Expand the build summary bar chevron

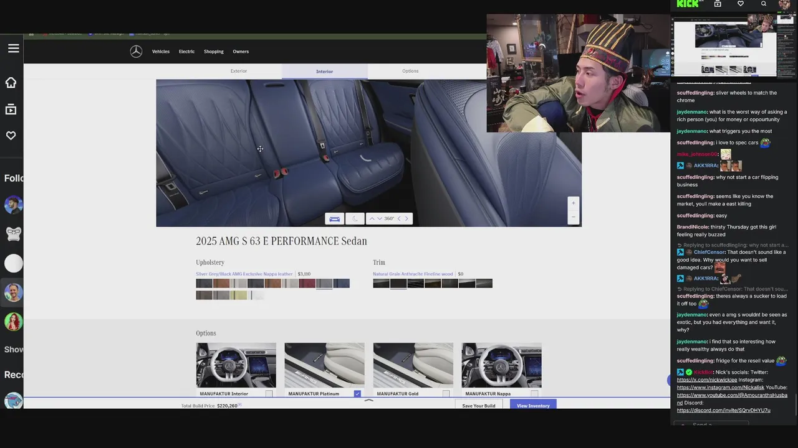click(368, 400)
